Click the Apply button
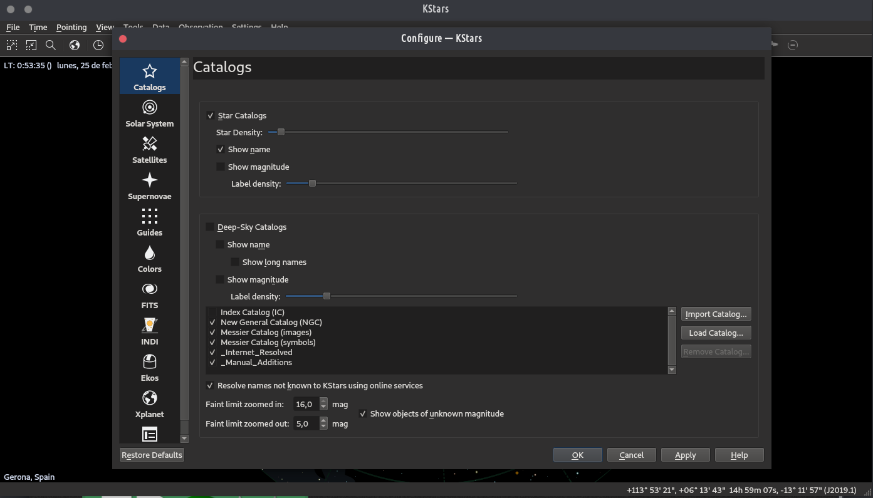This screenshot has width=873, height=498. (x=686, y=455)
